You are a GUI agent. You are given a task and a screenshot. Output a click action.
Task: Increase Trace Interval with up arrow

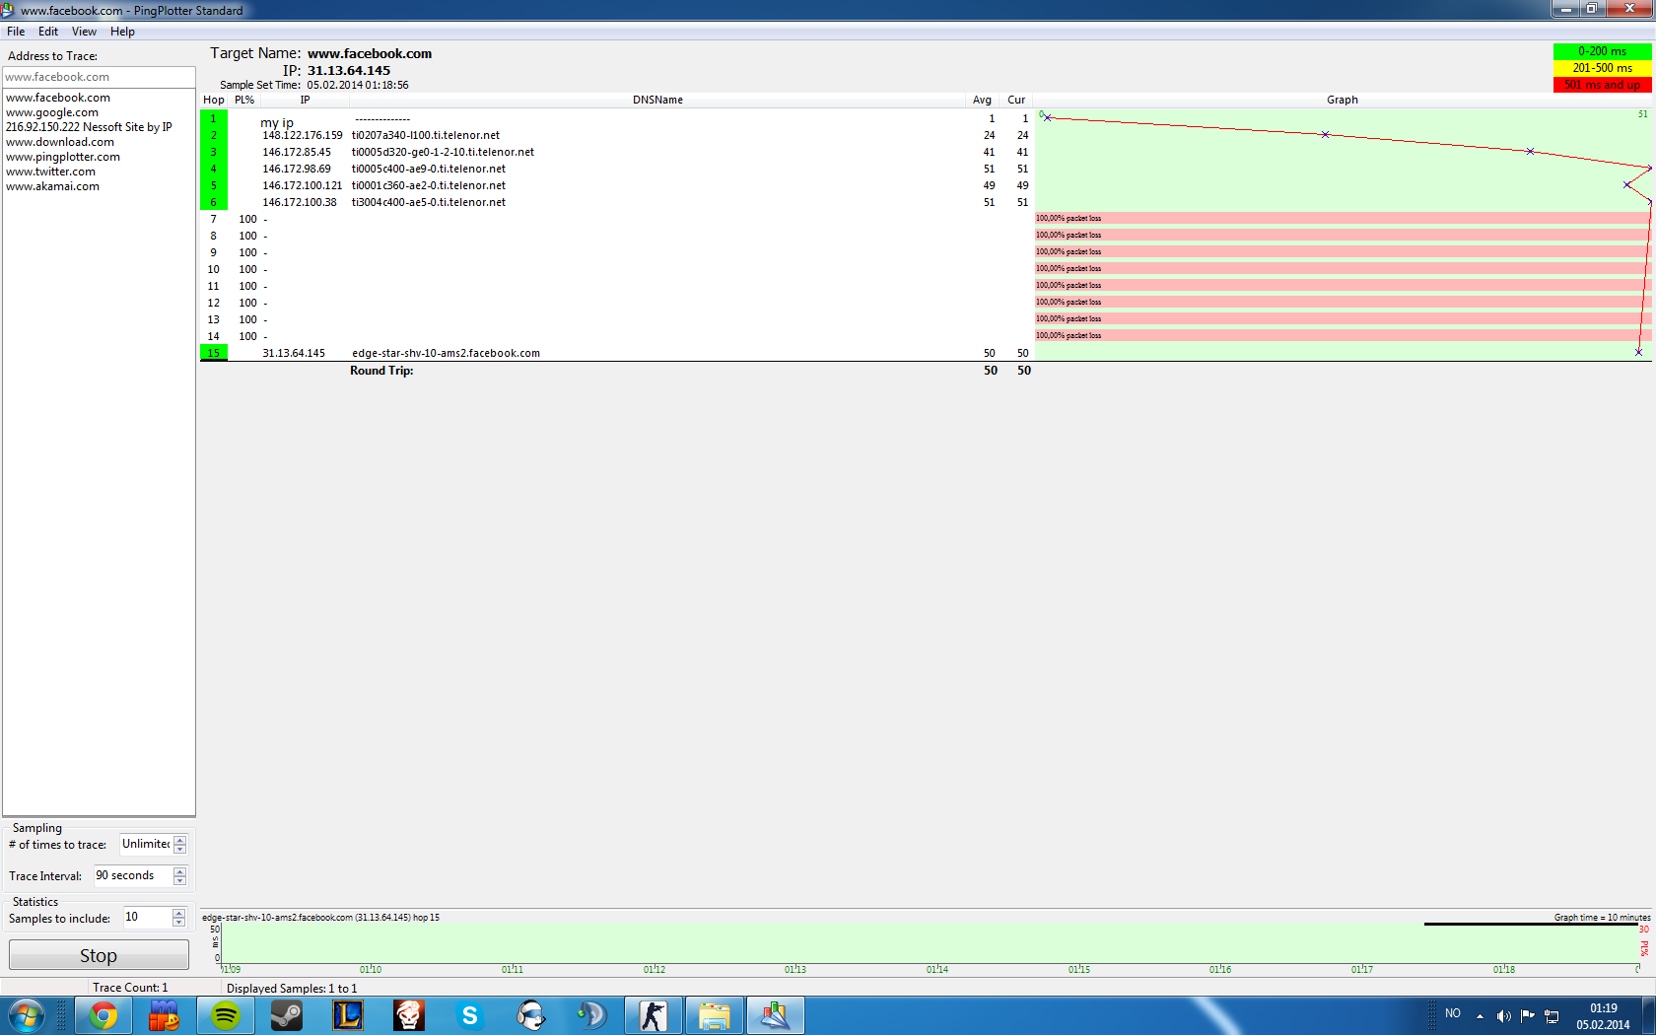[x=179, y=871]
